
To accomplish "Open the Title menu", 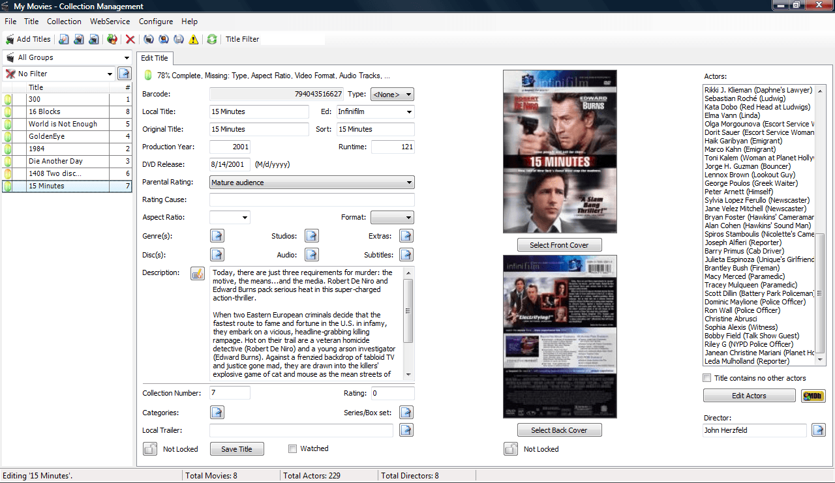I will tap(31, 22).
